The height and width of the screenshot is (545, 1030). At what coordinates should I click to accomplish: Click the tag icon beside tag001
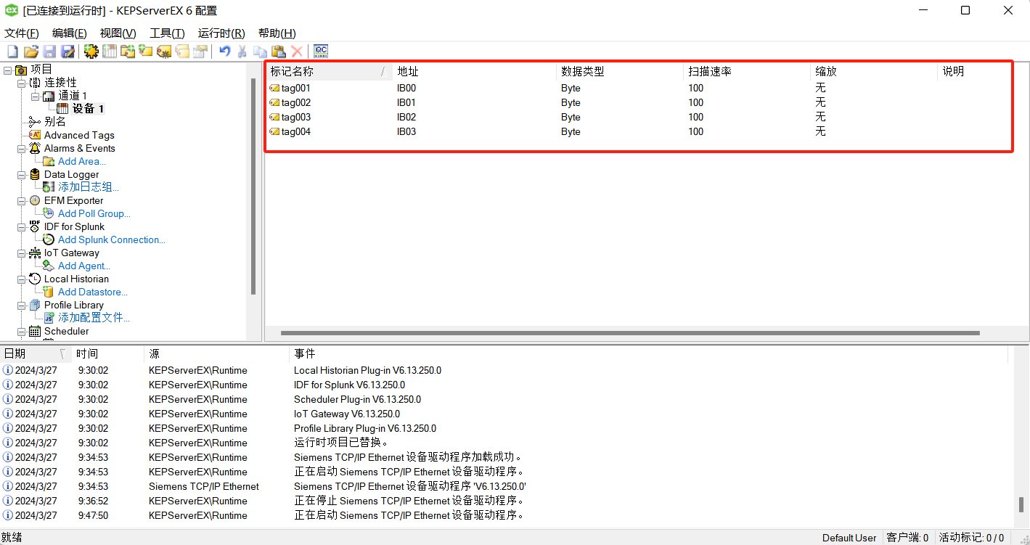[x=274, y=88]
